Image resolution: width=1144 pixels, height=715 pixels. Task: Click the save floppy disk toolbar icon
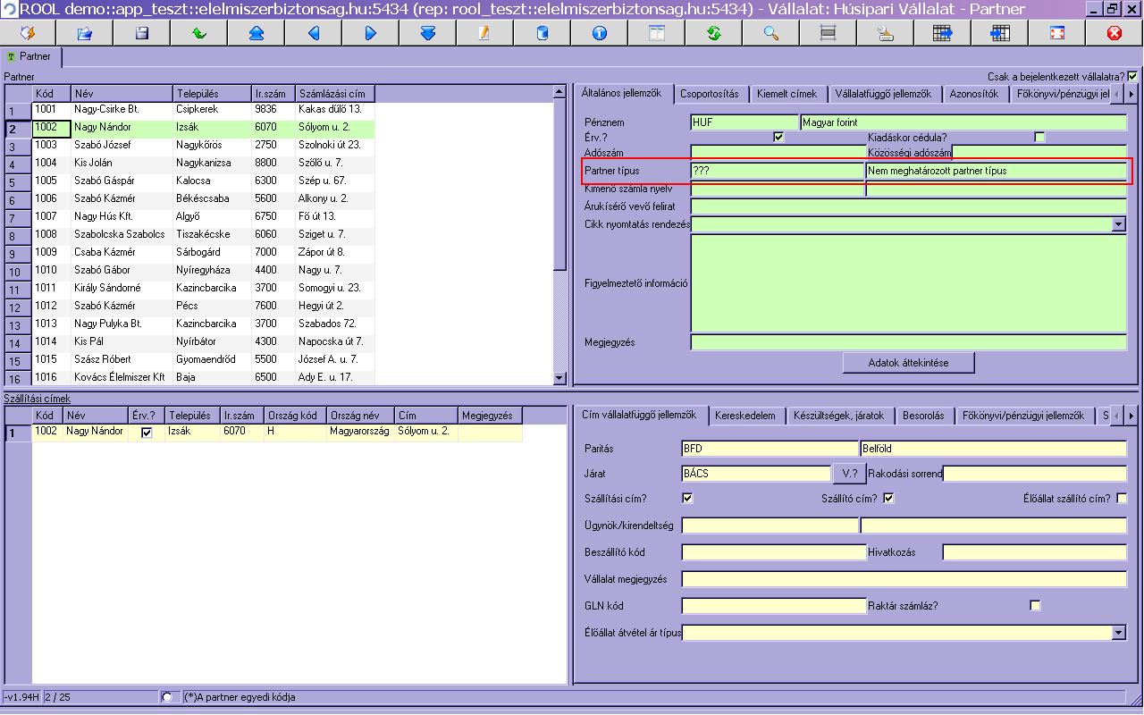[141, 33]
